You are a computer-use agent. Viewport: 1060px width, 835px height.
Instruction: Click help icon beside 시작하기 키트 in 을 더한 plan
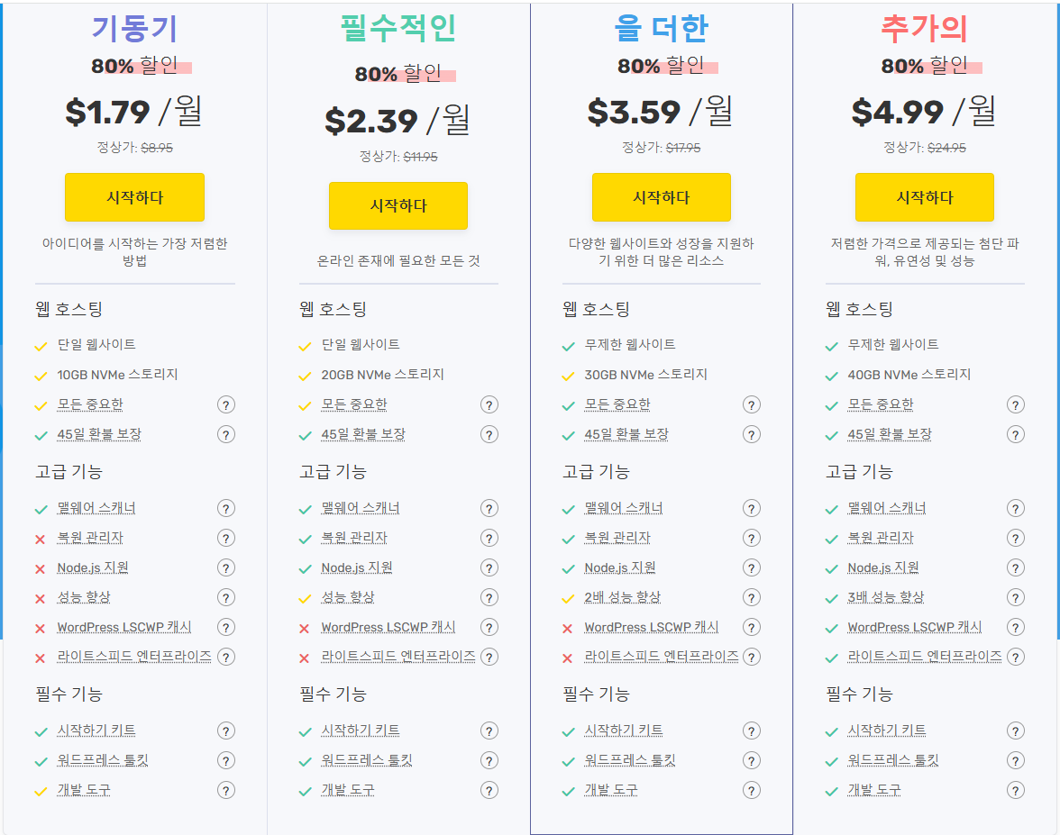[x=752, y=731]
